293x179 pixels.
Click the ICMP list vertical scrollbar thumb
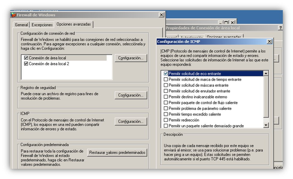pos(266,96)
